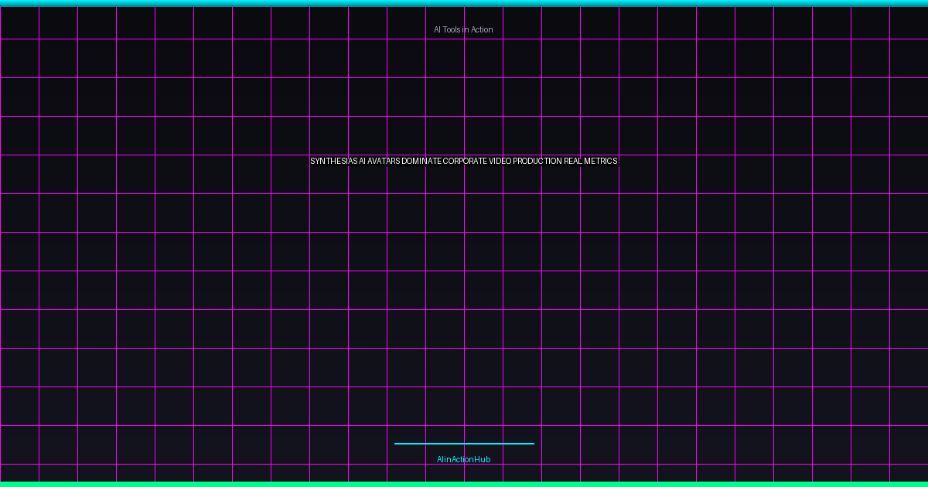Image resolution: width=928 pixels, height=487 pixels.
Task: Click "AI" in the headline before AVATARS
Action: click(x=362, y=162)
